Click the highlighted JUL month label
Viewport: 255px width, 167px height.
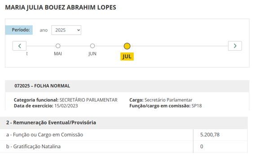point(127,57)
